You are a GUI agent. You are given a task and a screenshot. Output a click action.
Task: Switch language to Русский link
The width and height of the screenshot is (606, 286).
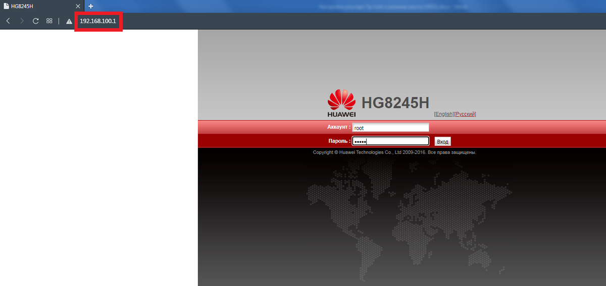465,114
